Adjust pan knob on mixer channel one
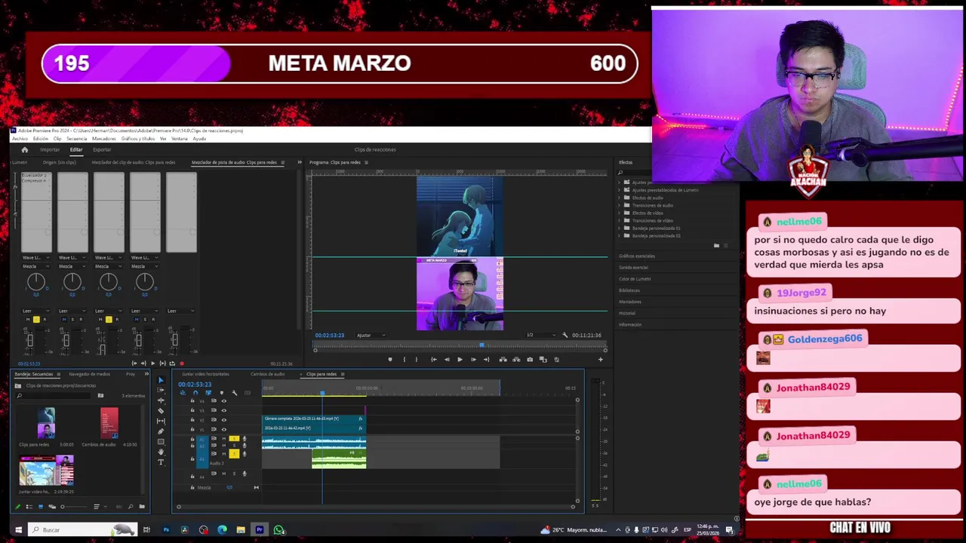The image size is (966, 543). [35, 283]
